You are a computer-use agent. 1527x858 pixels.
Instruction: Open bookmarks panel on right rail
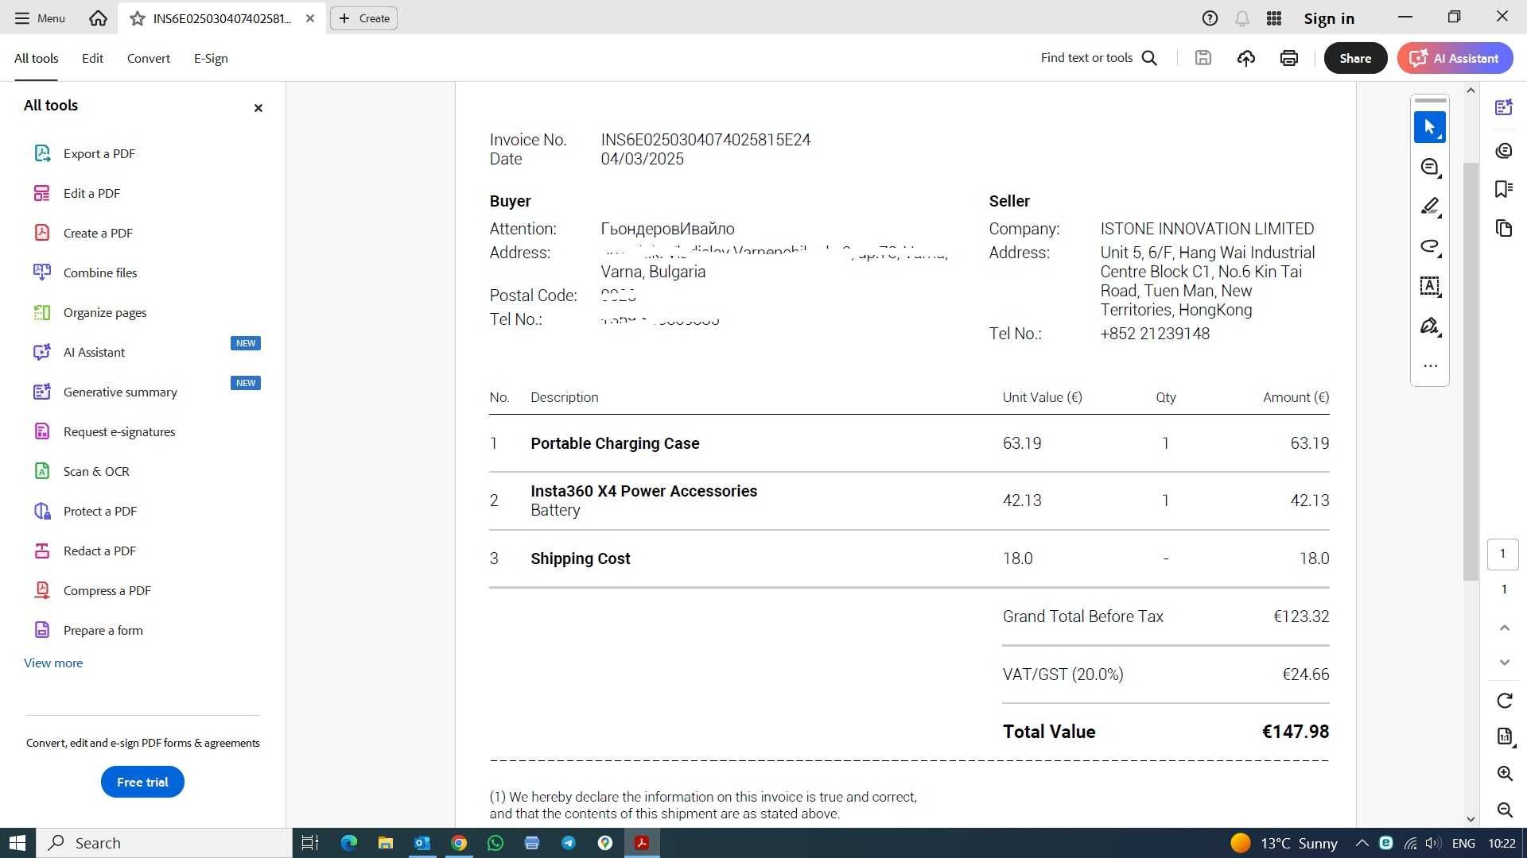tap(1503, 189)
